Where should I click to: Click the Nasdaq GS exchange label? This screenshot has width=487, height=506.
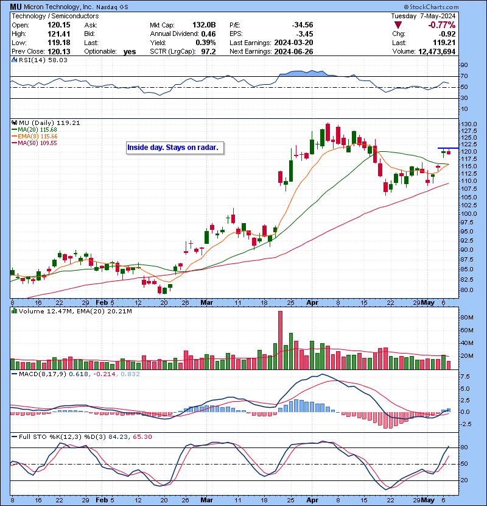point(111,7)
